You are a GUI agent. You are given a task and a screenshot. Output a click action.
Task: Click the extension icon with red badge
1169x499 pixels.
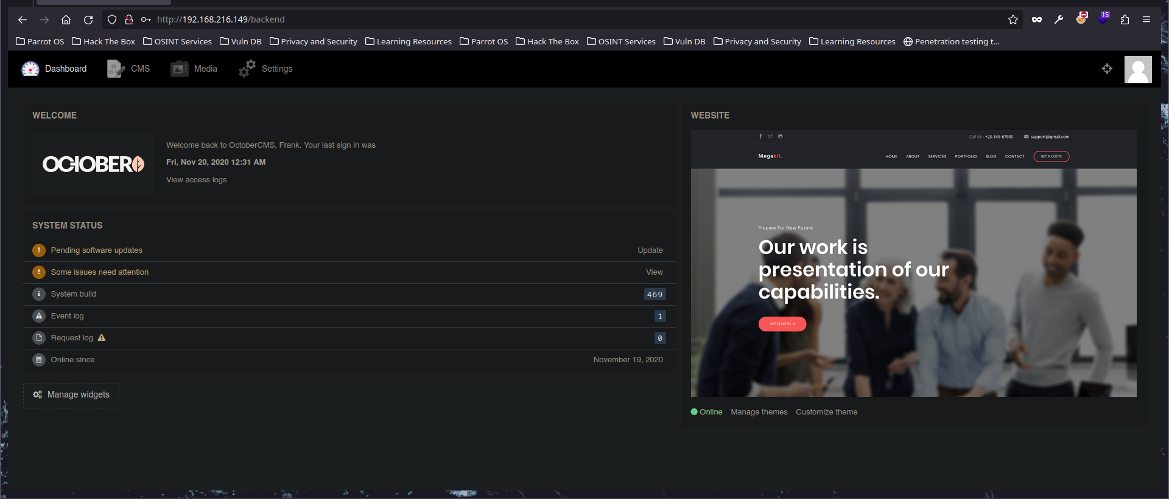pyautogui.click(x=1081, y=18)
